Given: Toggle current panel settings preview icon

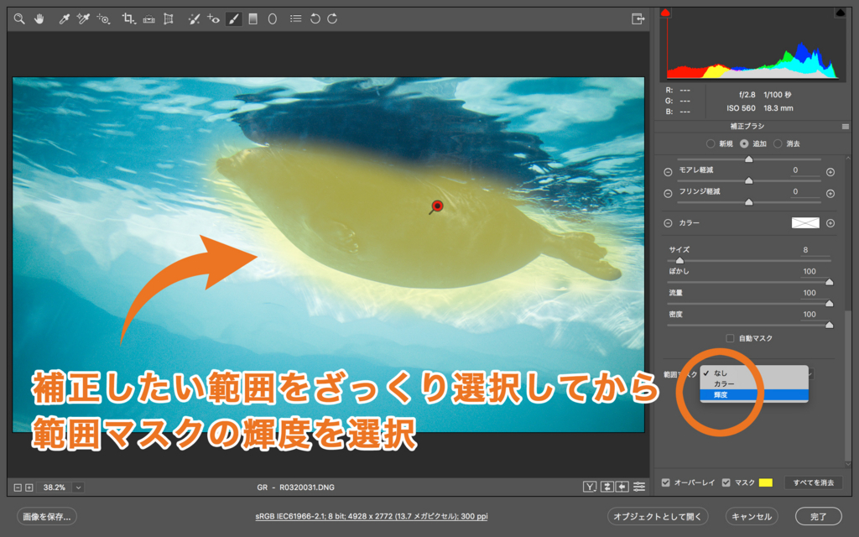Looking at the screenshot, I should pos(639,487).
